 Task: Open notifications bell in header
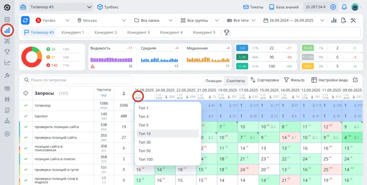(344, 7)
